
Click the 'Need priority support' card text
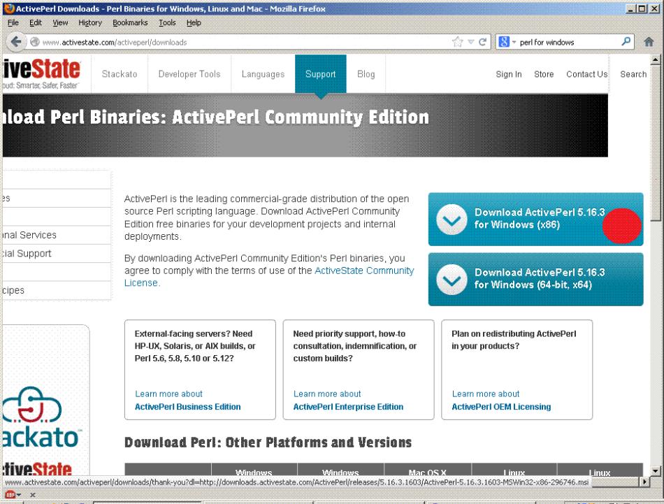[x=355, y=346]
